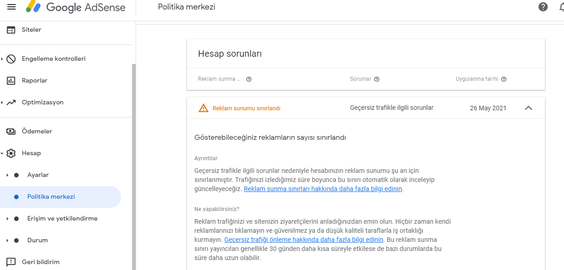Collapse the Reklam sunumu sınırlandı row
Viewport: 564px width, 270px height.
click(x=528, y=108)
